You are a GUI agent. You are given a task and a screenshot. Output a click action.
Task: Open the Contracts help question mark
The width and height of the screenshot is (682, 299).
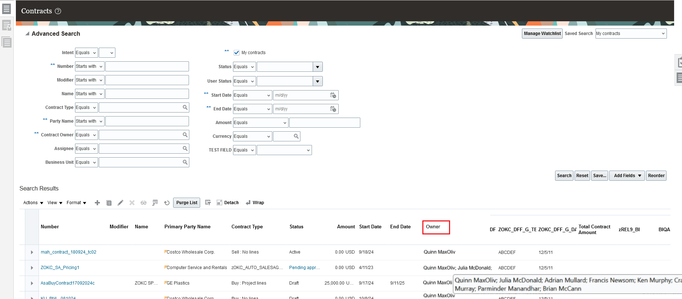coord(58,11)
